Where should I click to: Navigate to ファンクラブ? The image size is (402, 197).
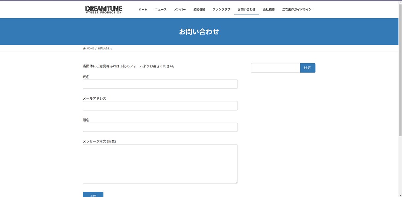point(221,10)
